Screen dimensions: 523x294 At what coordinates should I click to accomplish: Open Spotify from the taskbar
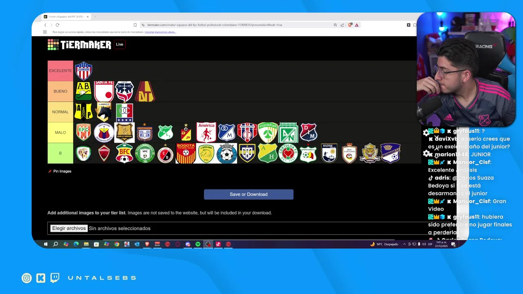point(198,244)
